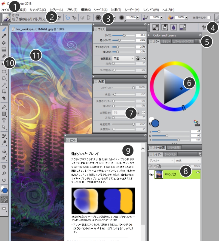
Task: Select the Paint Bucket tool
Action: pyautogui.click(x=4, y=42)
